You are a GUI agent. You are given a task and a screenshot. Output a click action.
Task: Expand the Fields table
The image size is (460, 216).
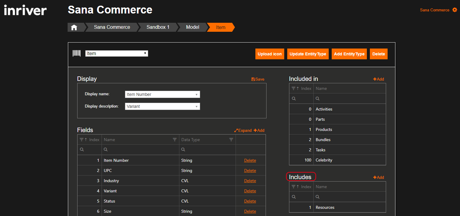[x=243, y=130]
